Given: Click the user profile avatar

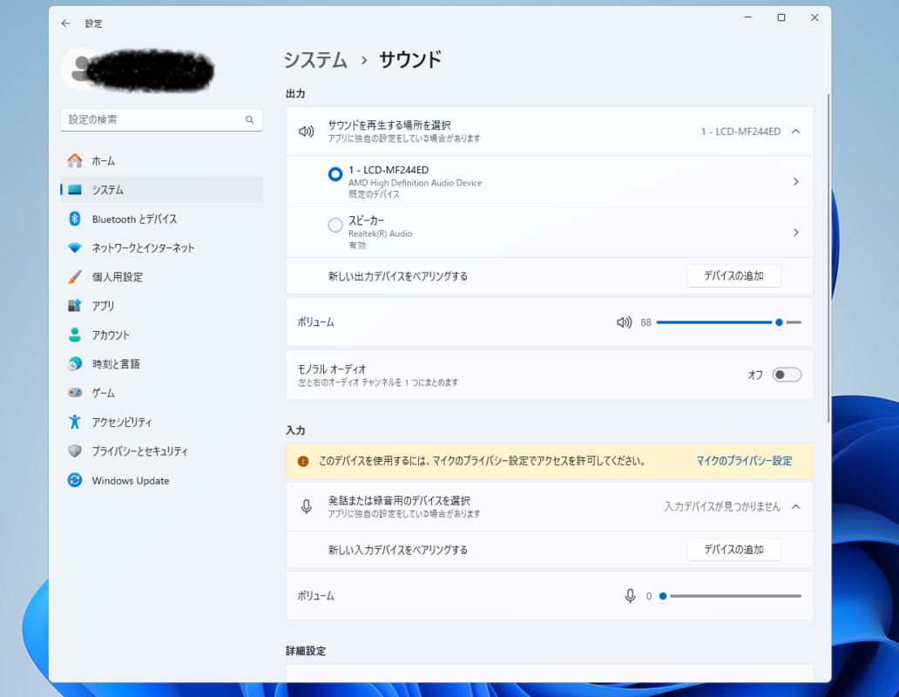Looking at the screenshot, I should pos(81,70).
